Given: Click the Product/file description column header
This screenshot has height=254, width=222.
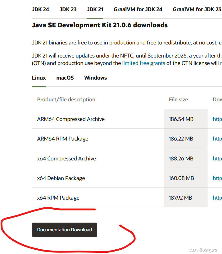Looking at the screenshot, I should [x=66, y=99].
